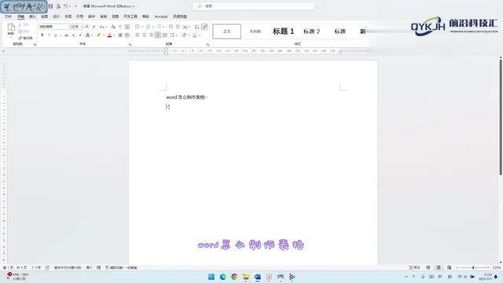Open the Change Case dropdown
This screenshot has height=283, width=503.
(103, 27)
